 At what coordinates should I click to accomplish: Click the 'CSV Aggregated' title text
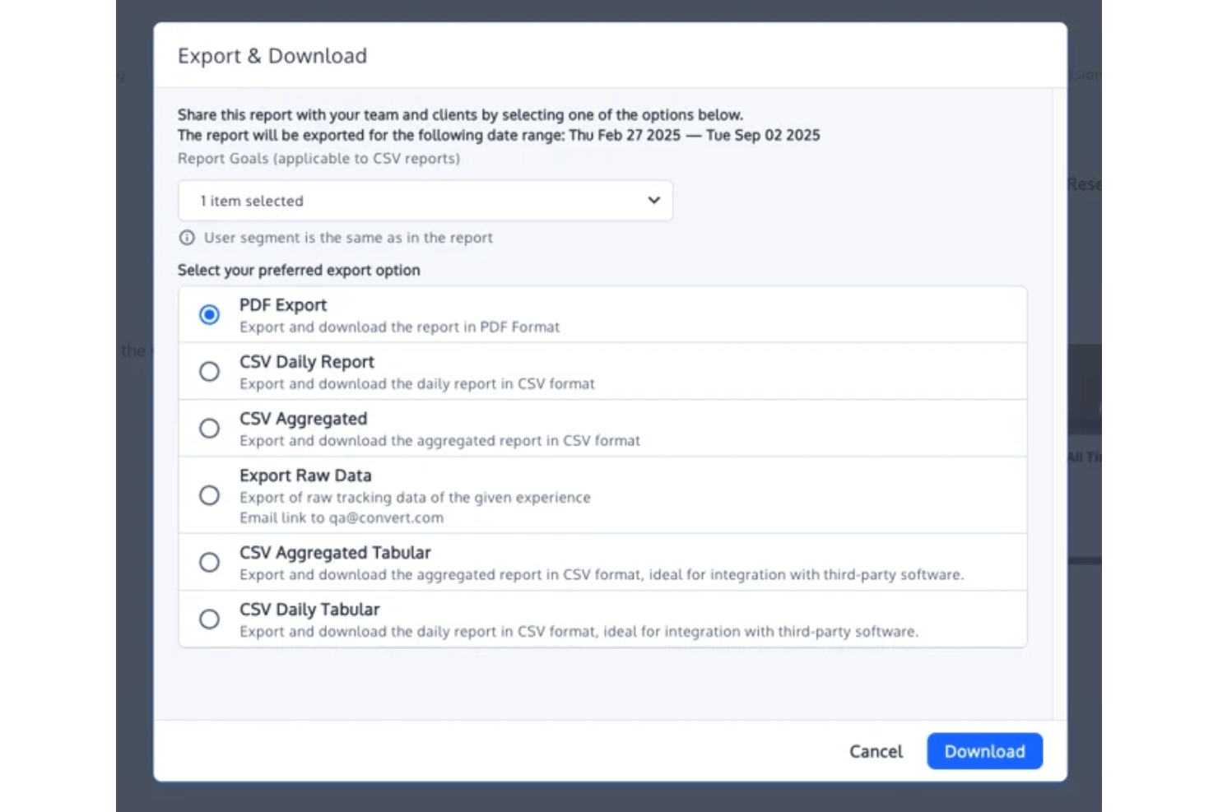pos(303,419)
